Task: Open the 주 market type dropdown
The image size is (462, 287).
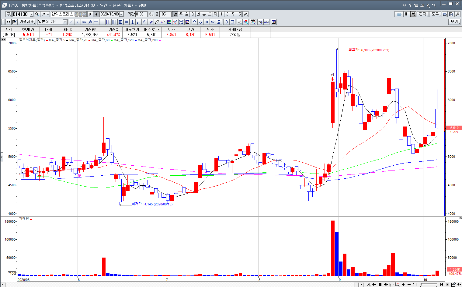Action: (9, 14)
